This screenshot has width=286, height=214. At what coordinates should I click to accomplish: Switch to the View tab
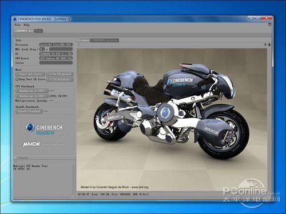pyautogui.click(x=38, y=31)
